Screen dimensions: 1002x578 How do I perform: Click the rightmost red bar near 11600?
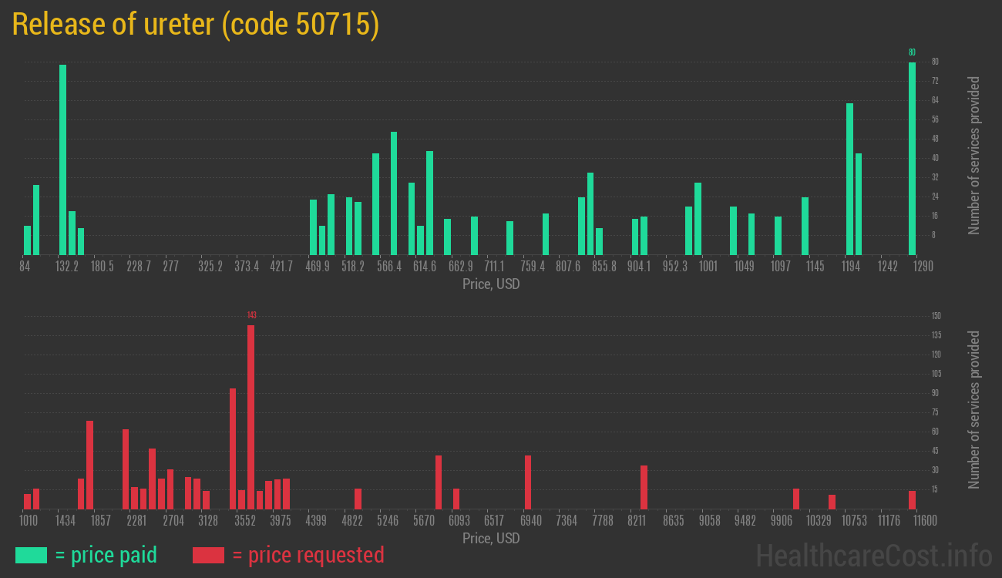click(x=912, y=499)
